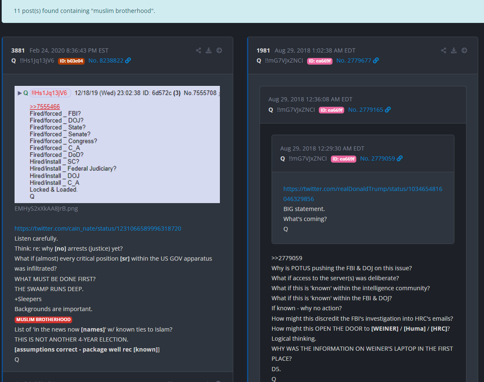
Task: Click the line "WHAT MUST BE DONE FIRST?"
Action: coord(55,279)
